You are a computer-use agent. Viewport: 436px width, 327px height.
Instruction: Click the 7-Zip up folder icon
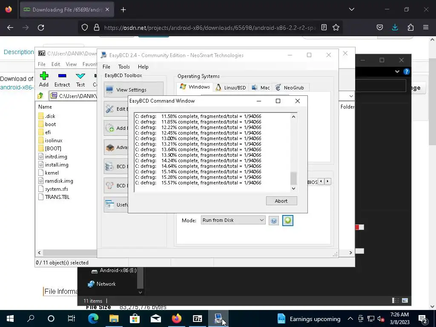click(x=40, y=96)
